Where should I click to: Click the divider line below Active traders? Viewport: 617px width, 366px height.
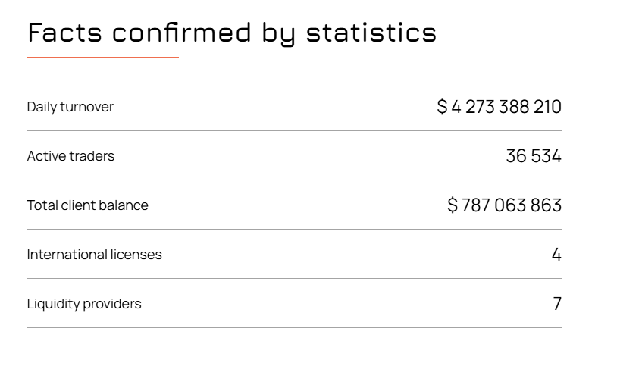[x=294, y=180]
